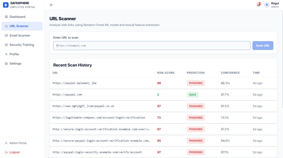This screenshot has width=283, height=158.
Task: Select the dghjdgf[.]com/paypal.co.uk URL
Action: point(83,106)
